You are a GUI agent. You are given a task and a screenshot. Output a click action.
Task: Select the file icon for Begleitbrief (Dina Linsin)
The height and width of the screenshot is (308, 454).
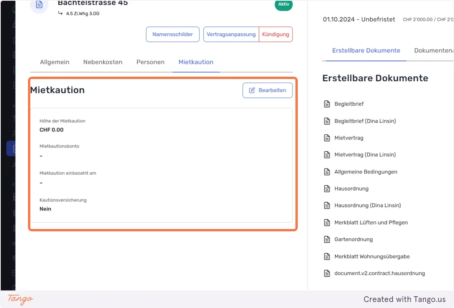click(x=327, y=121)
